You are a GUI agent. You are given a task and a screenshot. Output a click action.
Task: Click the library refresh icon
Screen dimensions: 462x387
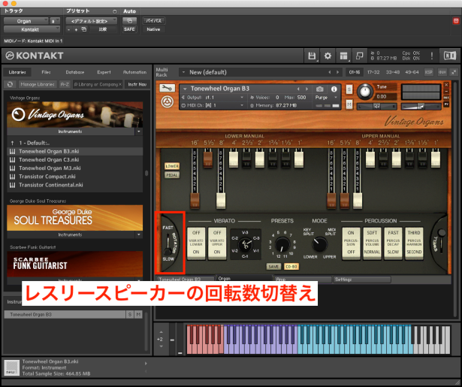click(x=10, y=84)
